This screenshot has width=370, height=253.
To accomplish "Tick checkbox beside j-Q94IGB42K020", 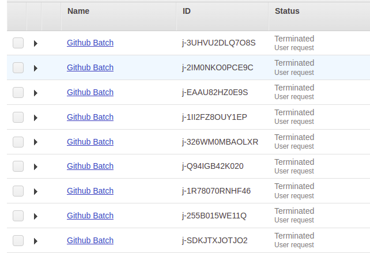I will pos(18,167).
